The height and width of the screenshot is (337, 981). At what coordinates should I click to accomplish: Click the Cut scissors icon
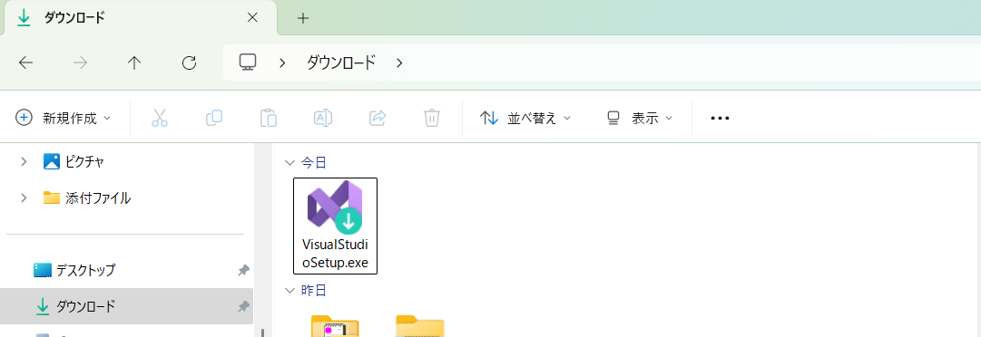point(160,118)
